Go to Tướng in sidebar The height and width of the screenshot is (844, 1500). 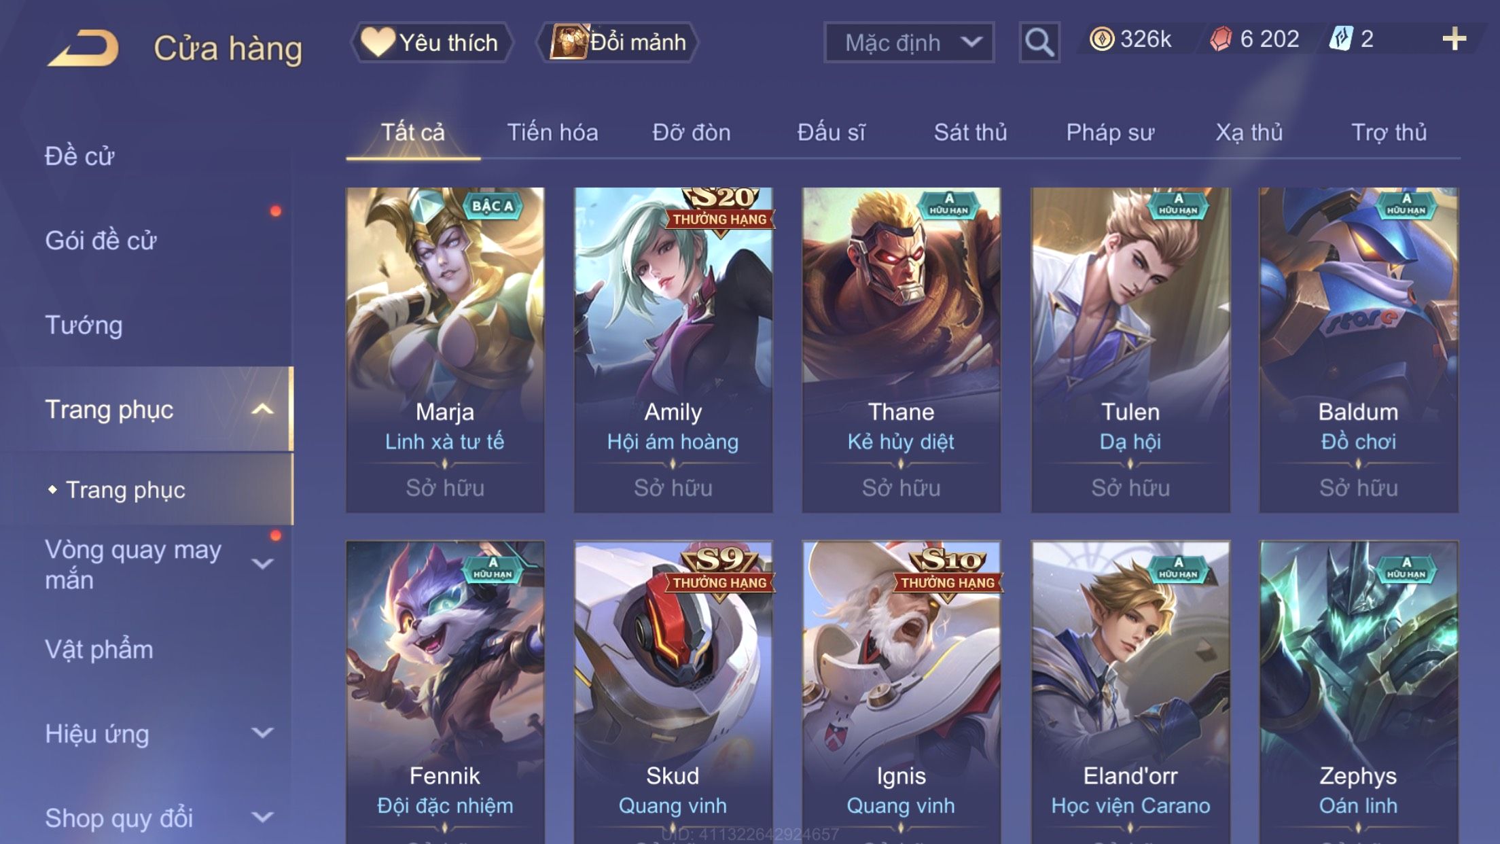point(84,325)
